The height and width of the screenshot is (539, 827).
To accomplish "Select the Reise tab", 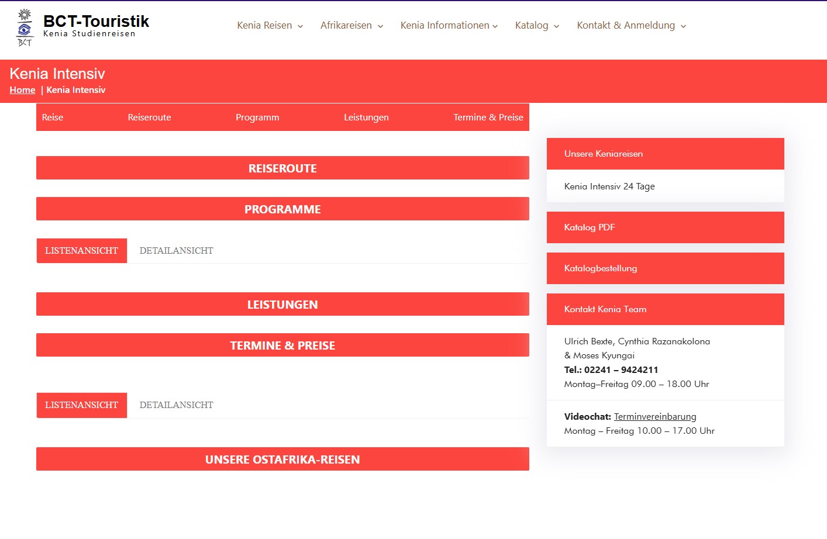I will pos(53,117).
